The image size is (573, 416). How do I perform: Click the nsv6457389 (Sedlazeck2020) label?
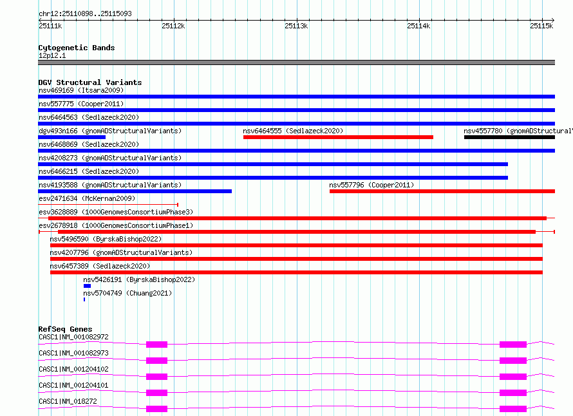100,266
